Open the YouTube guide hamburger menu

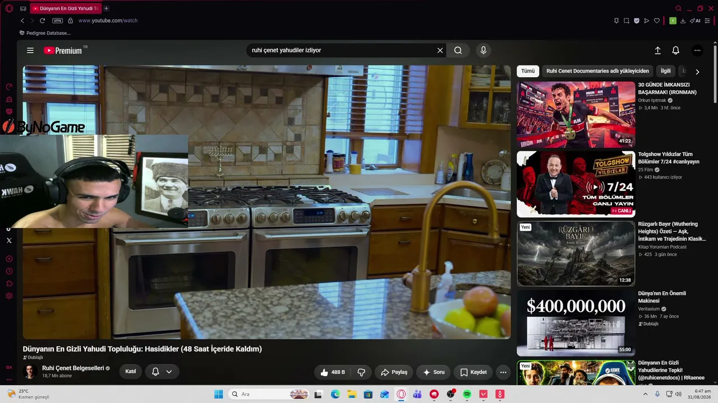[30, 50]
